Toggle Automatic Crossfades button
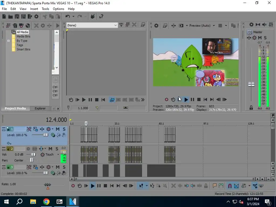The width and height of the screenshot is (276, 207). point(236,186)
